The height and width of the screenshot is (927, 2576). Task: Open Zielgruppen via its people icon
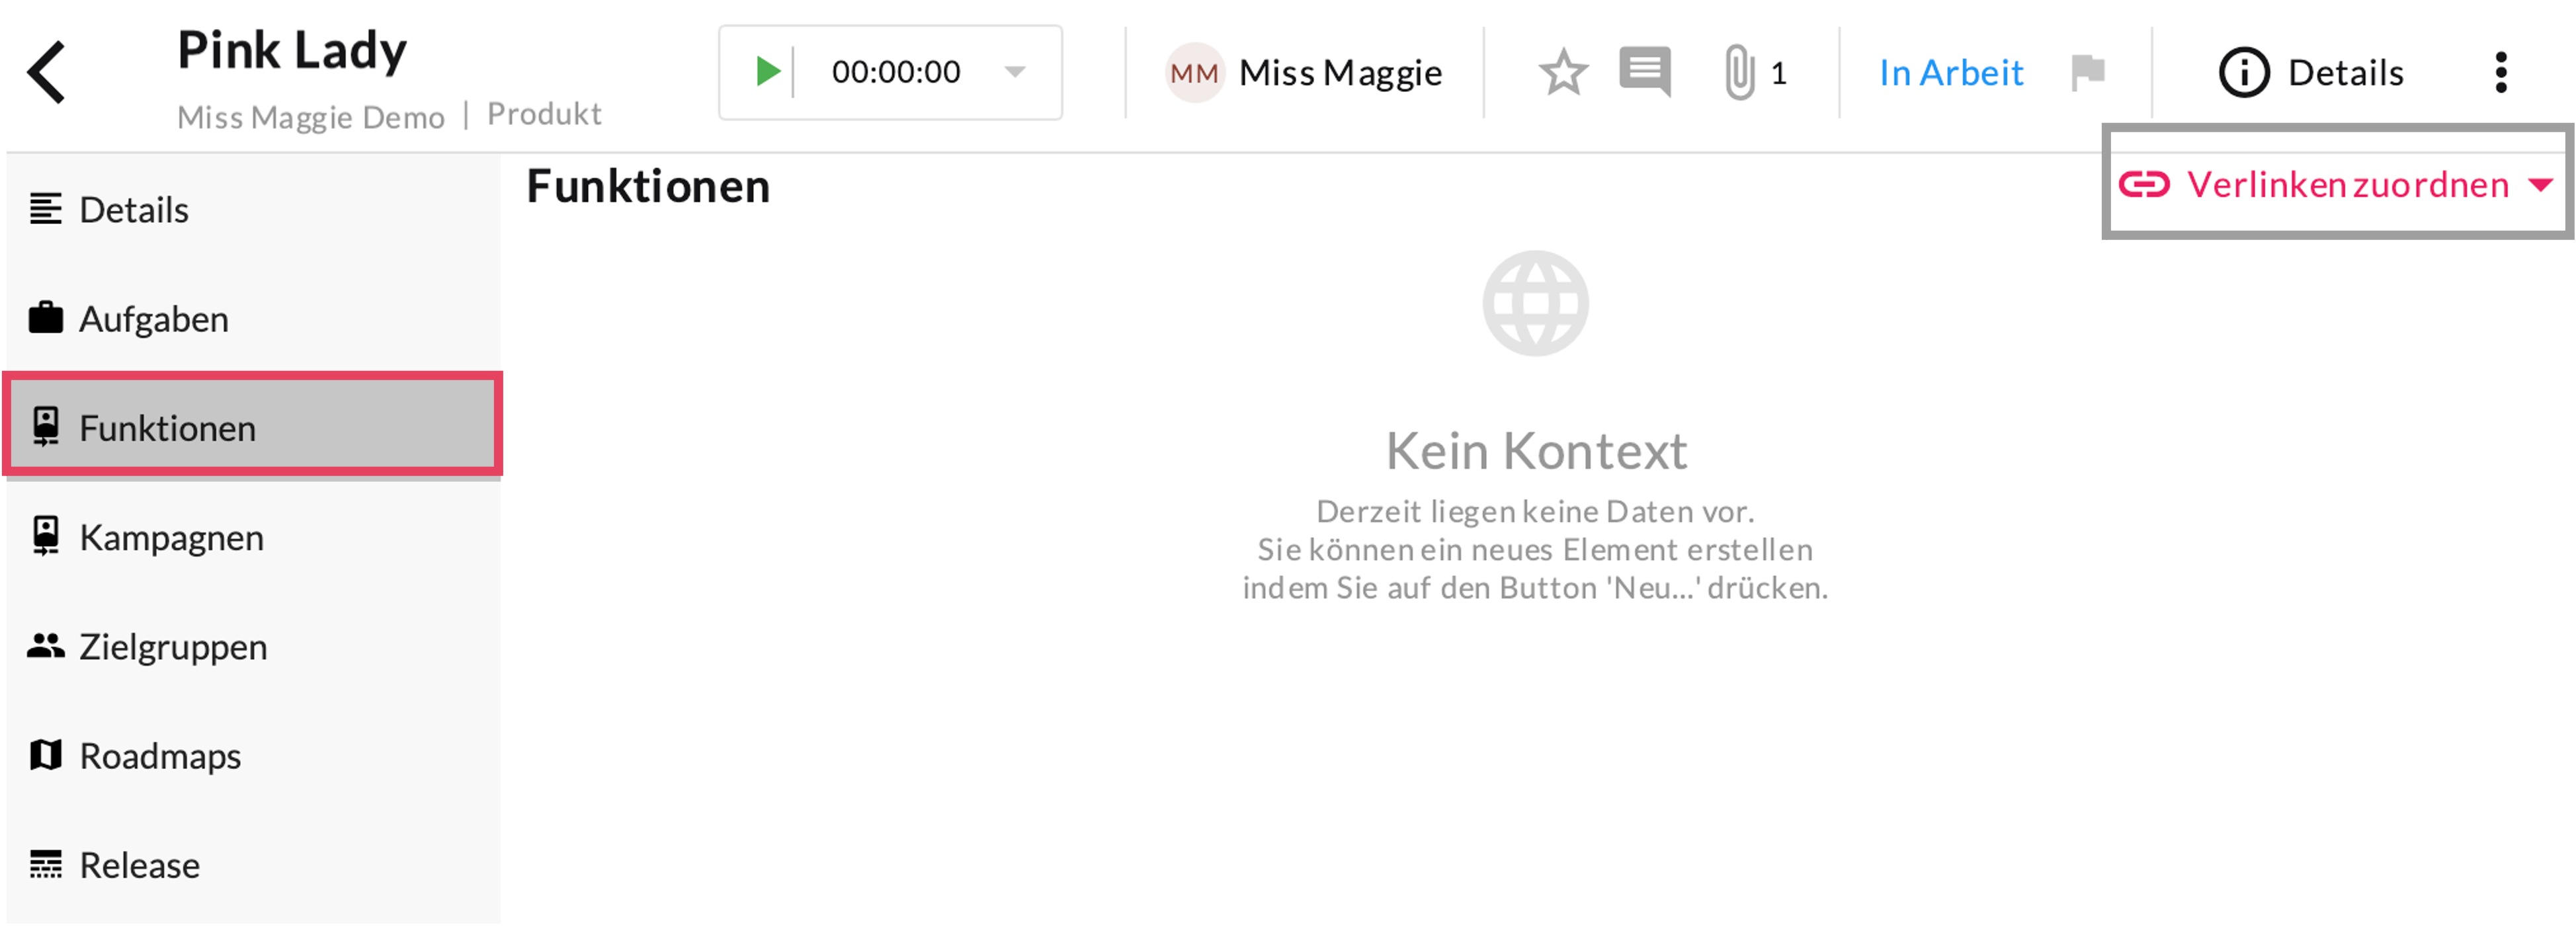pyautogui.click(x=46, y=646)
